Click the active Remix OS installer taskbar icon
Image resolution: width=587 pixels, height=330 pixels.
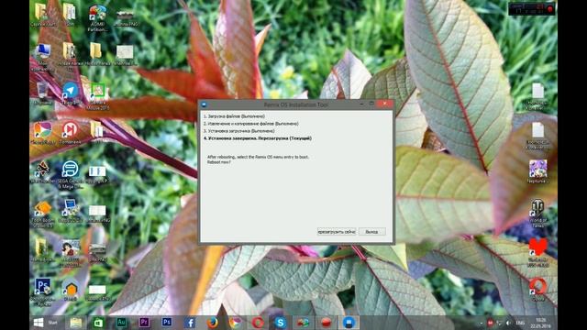[x=349, y=323]
